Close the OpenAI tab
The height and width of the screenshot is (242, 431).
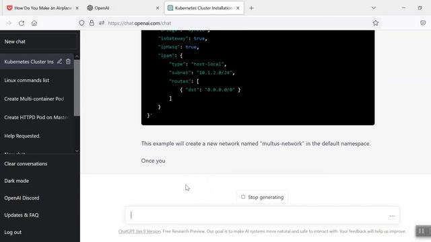coord(158,8)
